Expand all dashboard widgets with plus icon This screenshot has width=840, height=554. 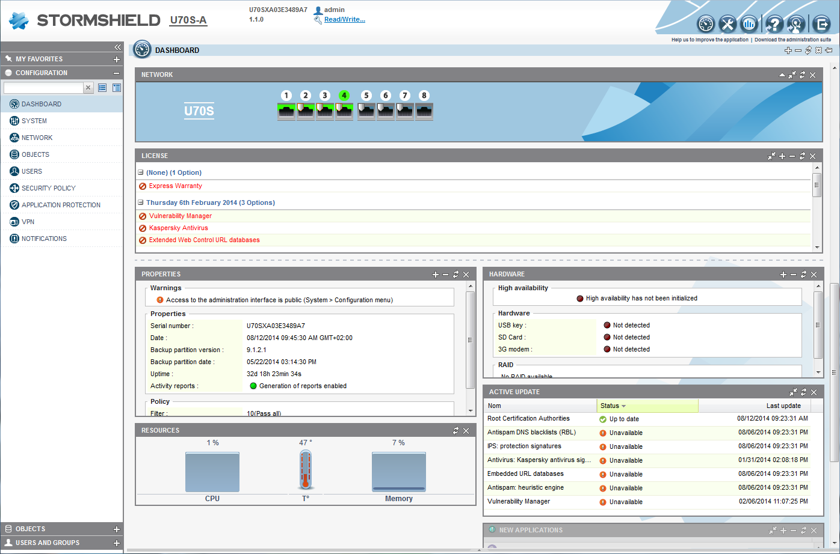click(788, 50)
